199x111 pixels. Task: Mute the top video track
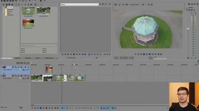point(25,67)
